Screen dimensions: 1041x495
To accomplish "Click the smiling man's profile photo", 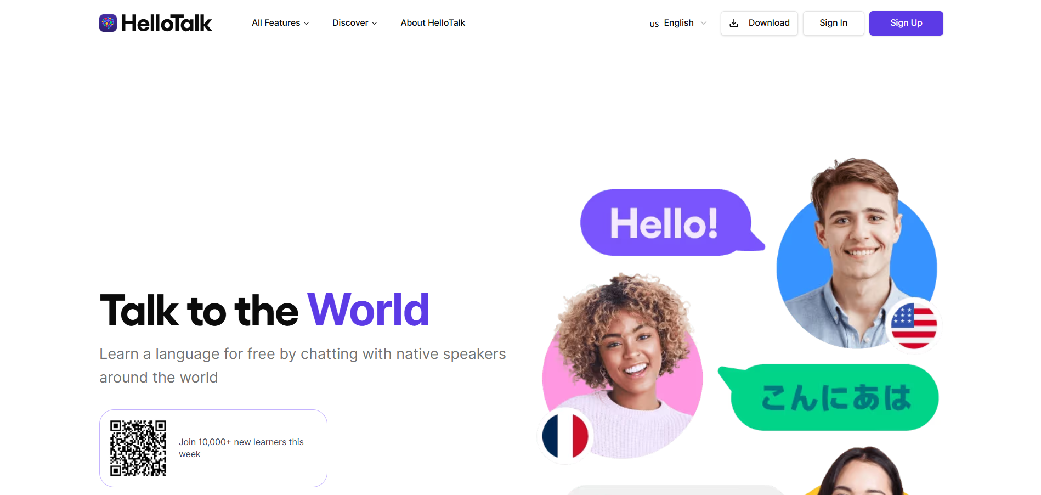I will pyautogui.click(x=857, y=254).
